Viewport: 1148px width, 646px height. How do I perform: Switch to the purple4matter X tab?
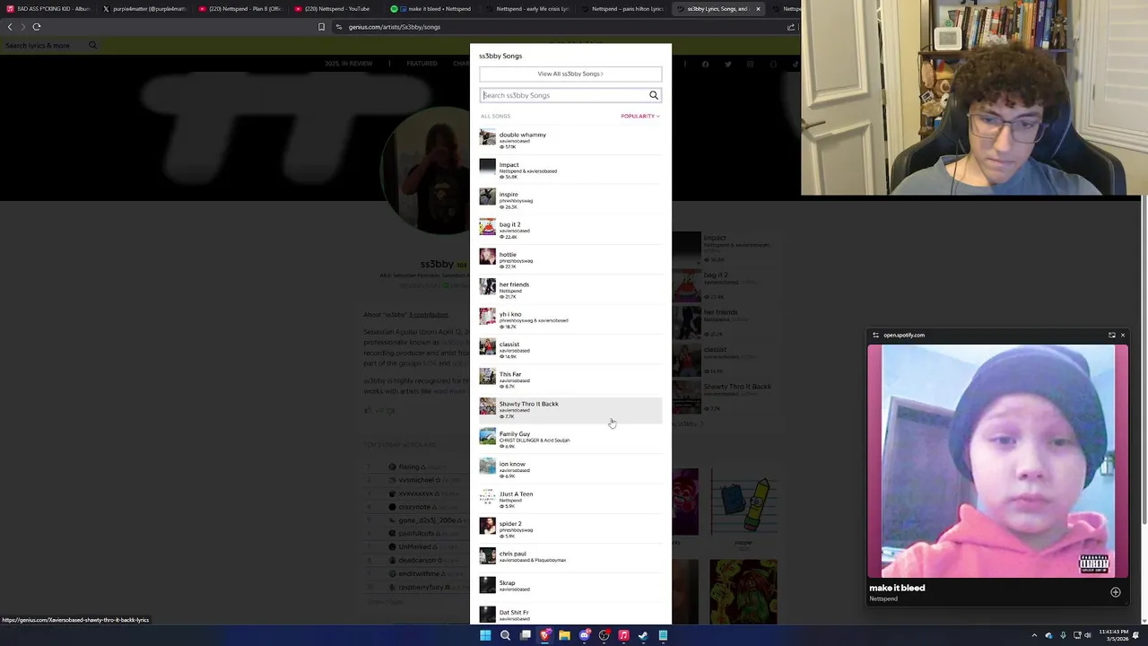pyautogui.click(x=143, y=9)
